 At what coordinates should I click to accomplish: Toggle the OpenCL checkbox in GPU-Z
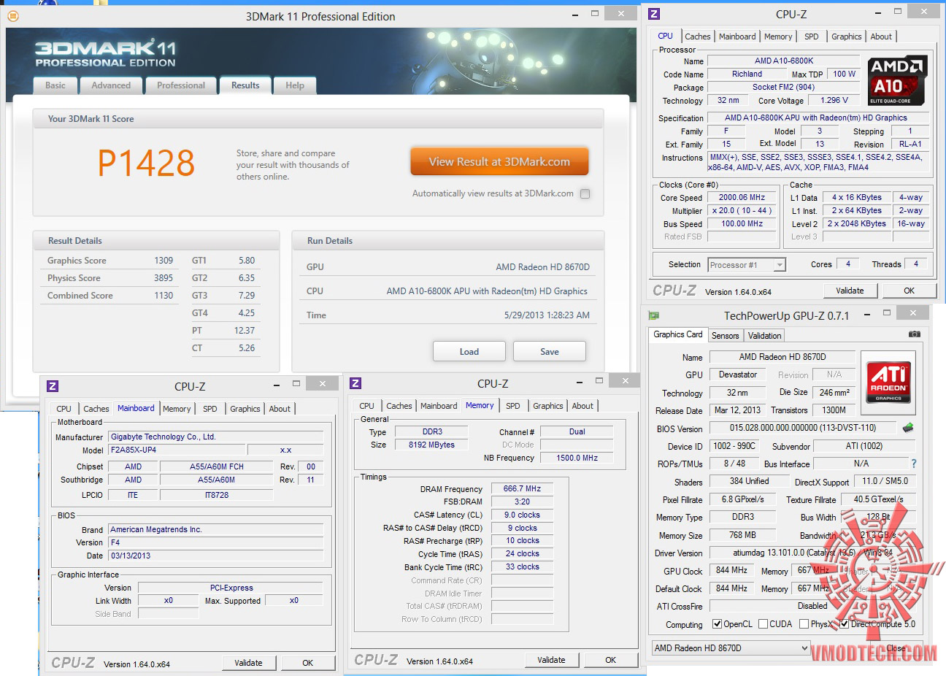point(718,624)
